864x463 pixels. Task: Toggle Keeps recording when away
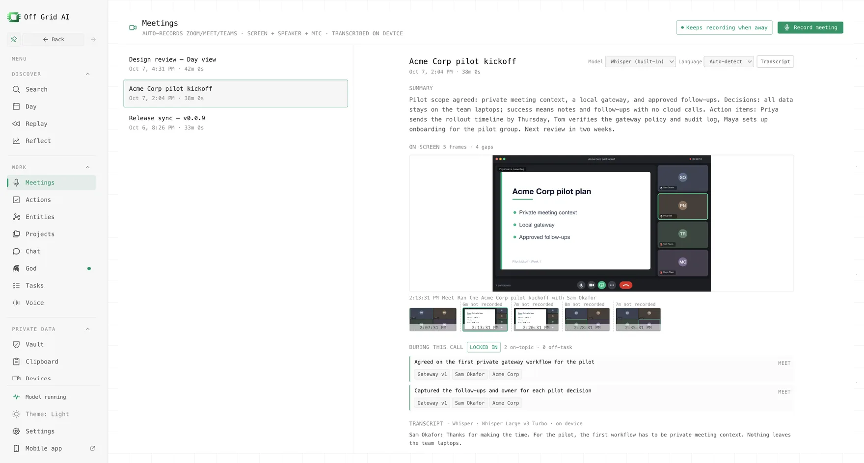[724, 27]
